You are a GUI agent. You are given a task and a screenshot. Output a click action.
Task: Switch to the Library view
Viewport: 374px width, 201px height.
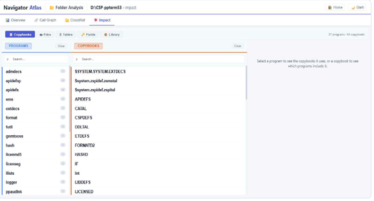111,35
